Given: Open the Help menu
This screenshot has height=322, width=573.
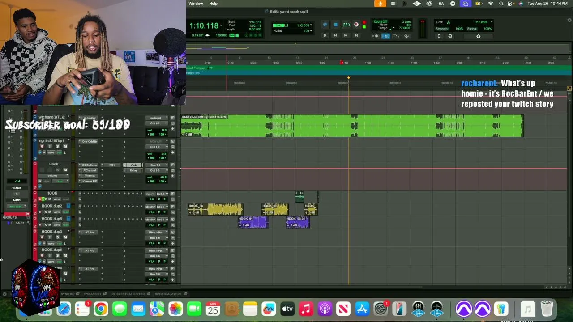Looking at the screenshot, I should pos(213,4).
